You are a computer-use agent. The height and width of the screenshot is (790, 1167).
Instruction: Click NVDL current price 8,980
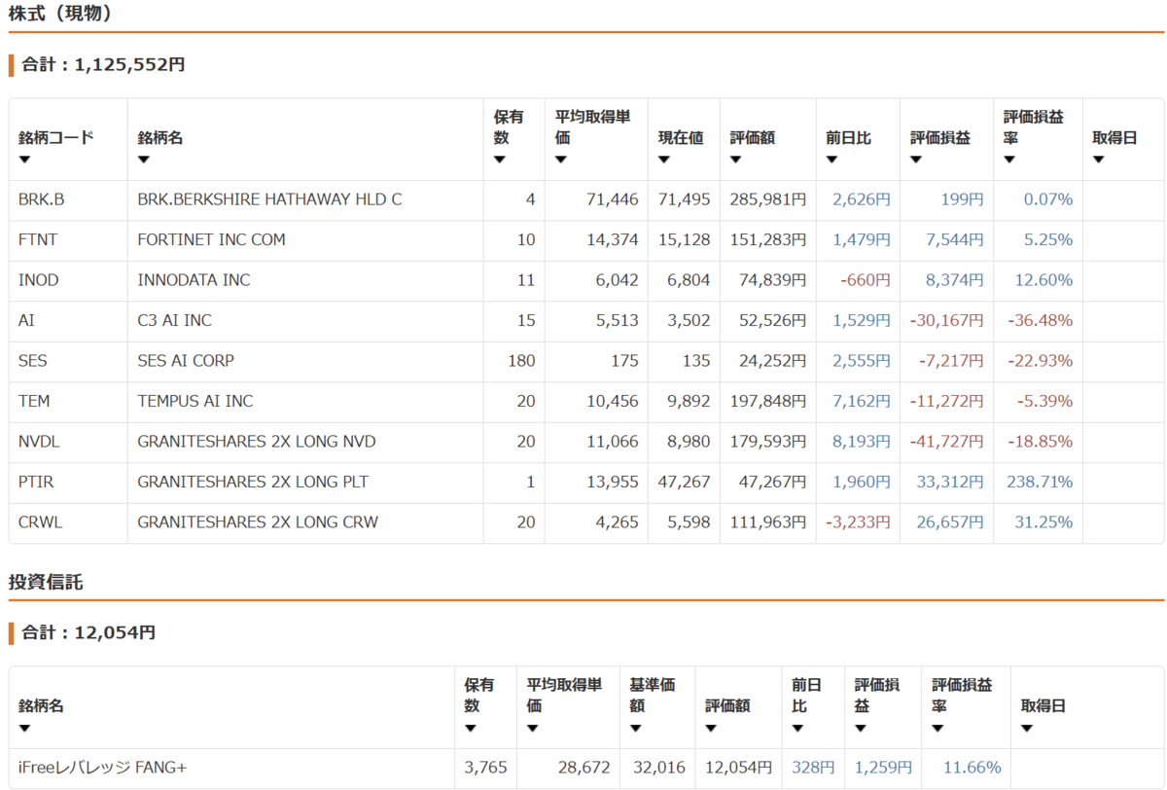690,442
